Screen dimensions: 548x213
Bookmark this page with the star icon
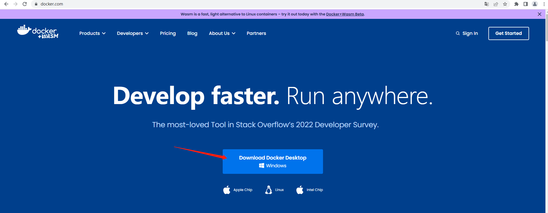[x=505, y=4]
